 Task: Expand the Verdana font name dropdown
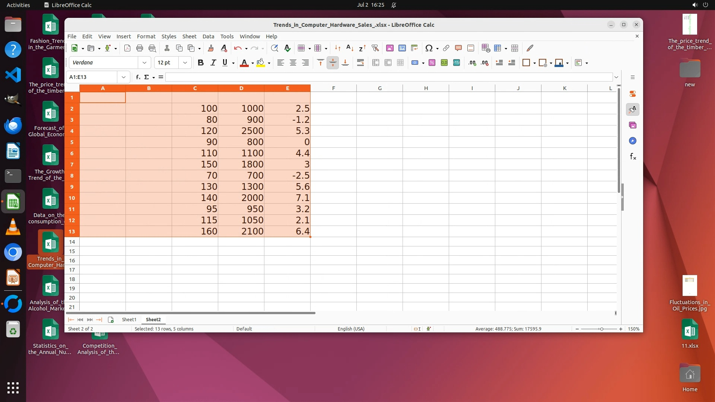(144, 63)
